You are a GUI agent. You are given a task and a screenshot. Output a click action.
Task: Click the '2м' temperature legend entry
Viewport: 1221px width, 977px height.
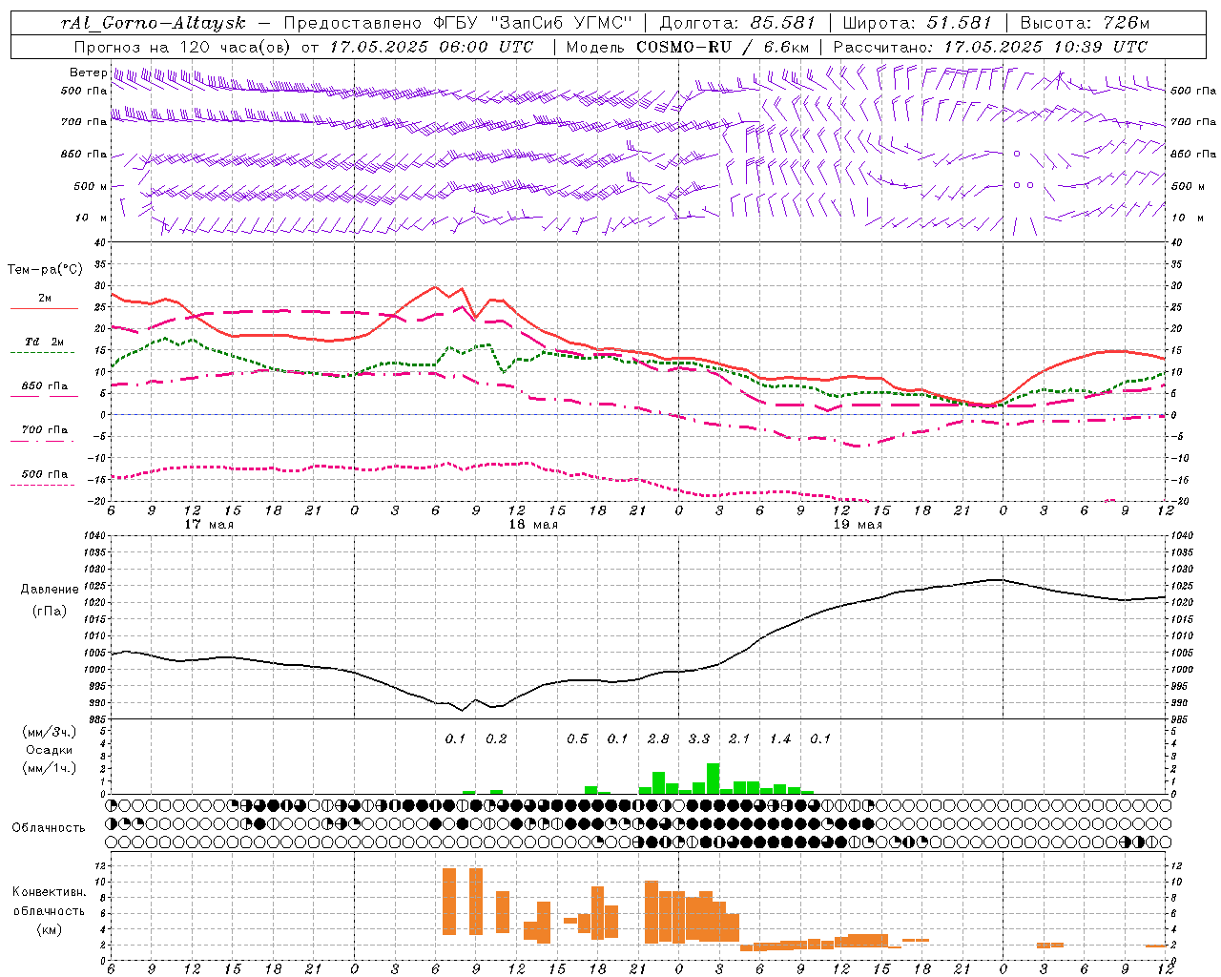pos(45,299)
